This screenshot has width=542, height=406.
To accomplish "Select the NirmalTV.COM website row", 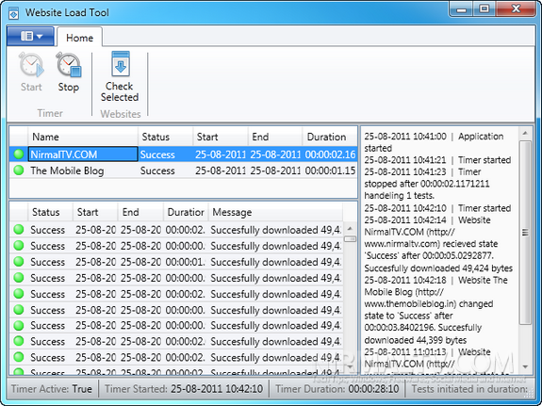I will (183, 154).
